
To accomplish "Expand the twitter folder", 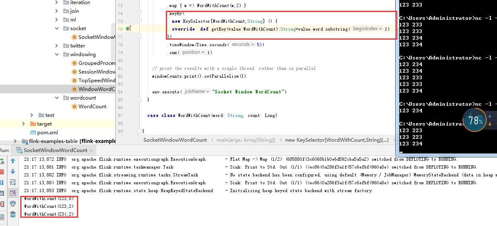I will tap(57, 46).
